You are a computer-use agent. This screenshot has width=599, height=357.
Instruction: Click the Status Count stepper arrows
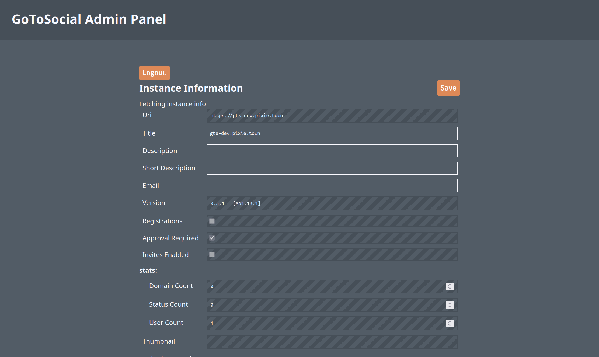(450, 305)
